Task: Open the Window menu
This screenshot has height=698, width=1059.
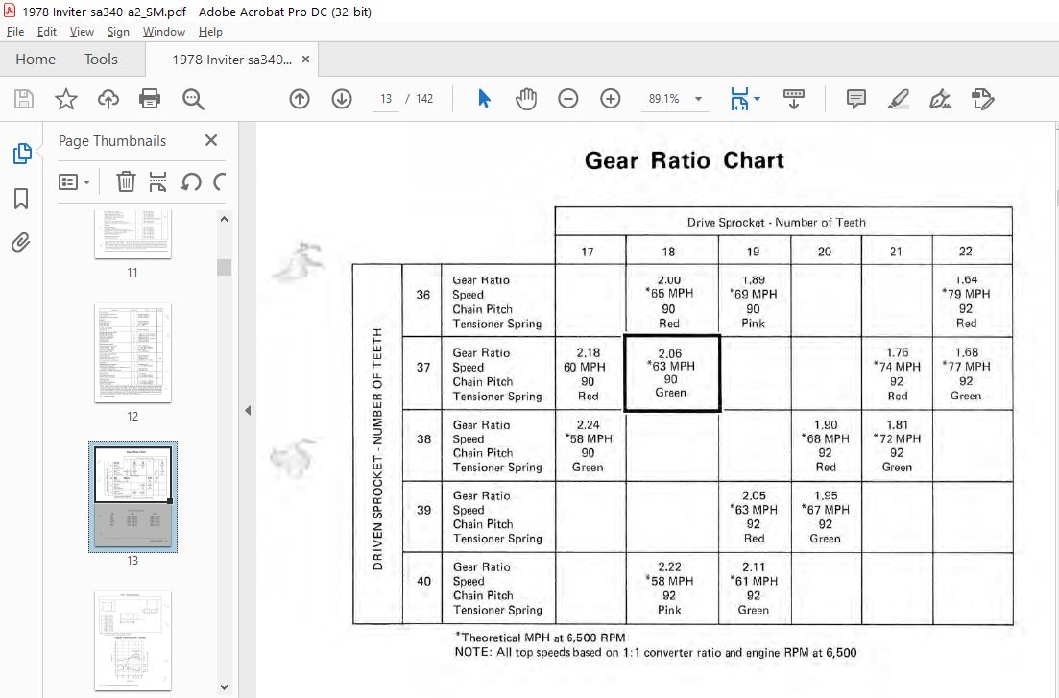Action: click(163, 32)
